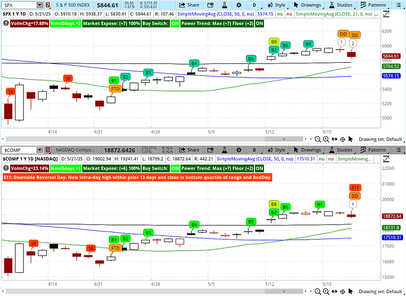This screenshot has width=406, height=296.
Task: Open the Share menu on the $COMP chart
Action: coord(189,150)
